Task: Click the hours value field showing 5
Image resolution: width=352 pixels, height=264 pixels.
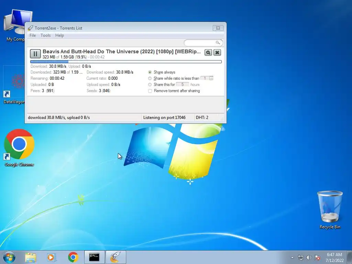Action: coord(182,85)
